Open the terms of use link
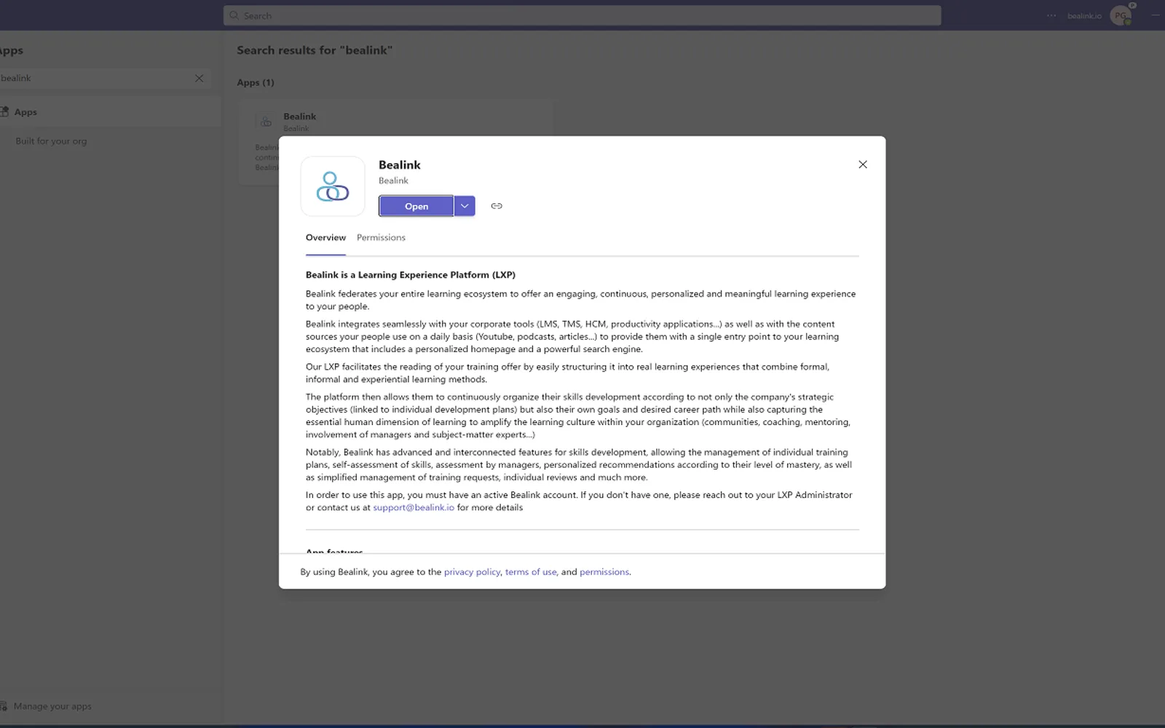 click(x=531, y=572)
